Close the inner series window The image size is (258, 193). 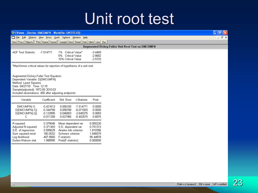click(226, 38)
